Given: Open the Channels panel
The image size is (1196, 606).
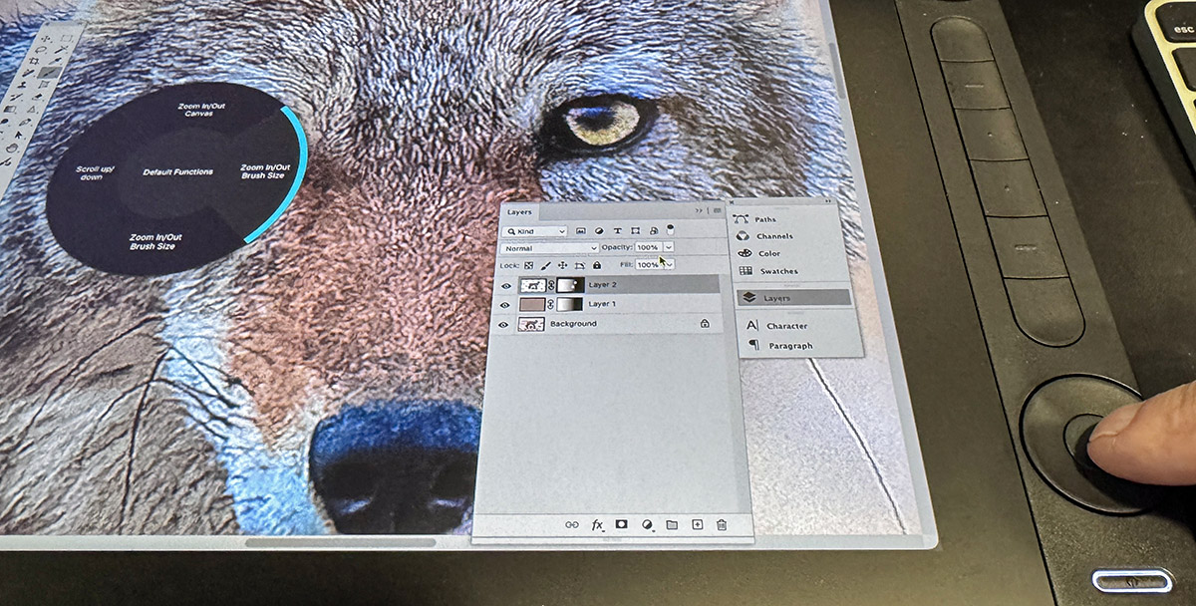Looking at the screenshot, I should [x=774, y=236].
